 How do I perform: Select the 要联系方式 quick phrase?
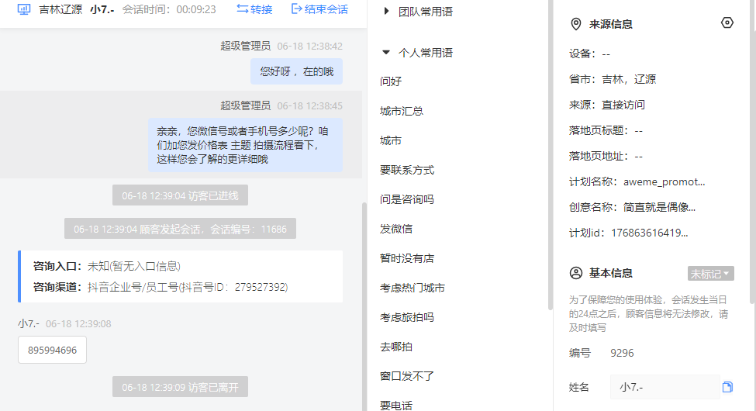coord(407,170)
